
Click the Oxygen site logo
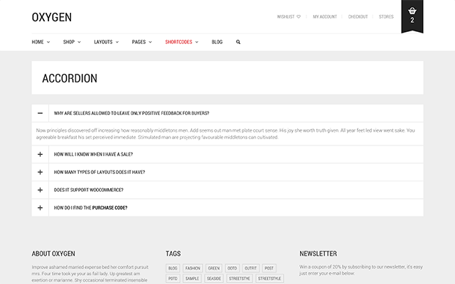coord(52,17)
